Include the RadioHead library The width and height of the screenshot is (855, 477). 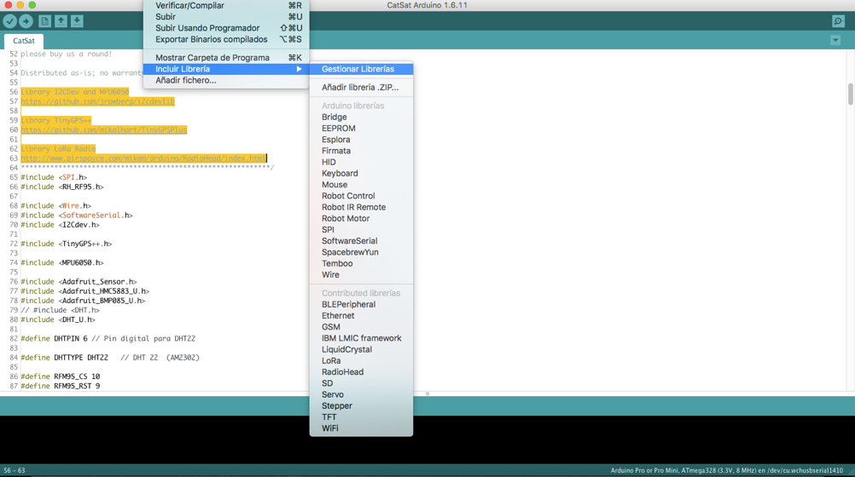point(361,372)
